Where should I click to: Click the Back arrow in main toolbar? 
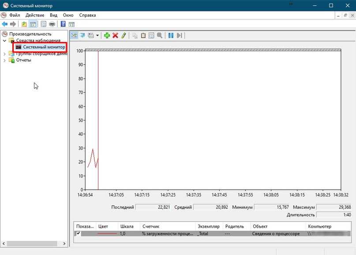point(5,24)
